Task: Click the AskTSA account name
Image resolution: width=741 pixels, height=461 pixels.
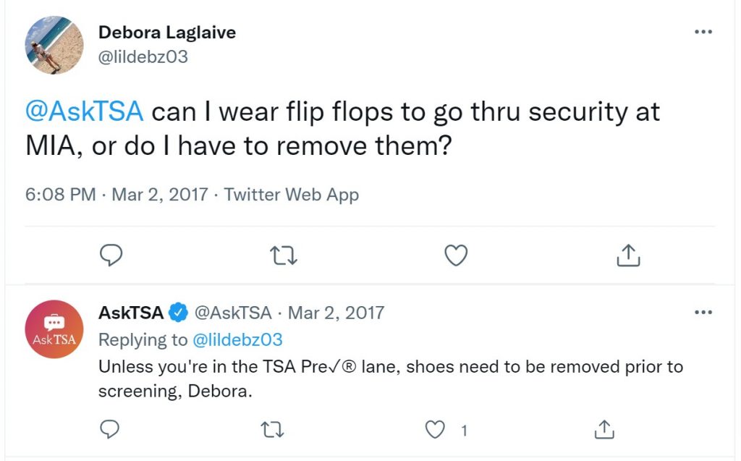Action: tap(131, 313)
